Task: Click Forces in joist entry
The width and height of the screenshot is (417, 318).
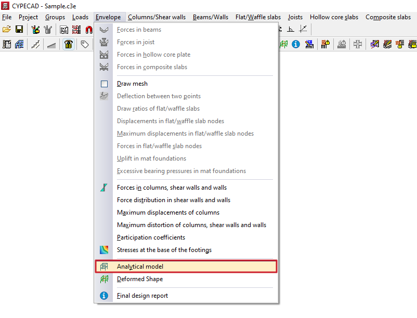Action: point(186,42)
